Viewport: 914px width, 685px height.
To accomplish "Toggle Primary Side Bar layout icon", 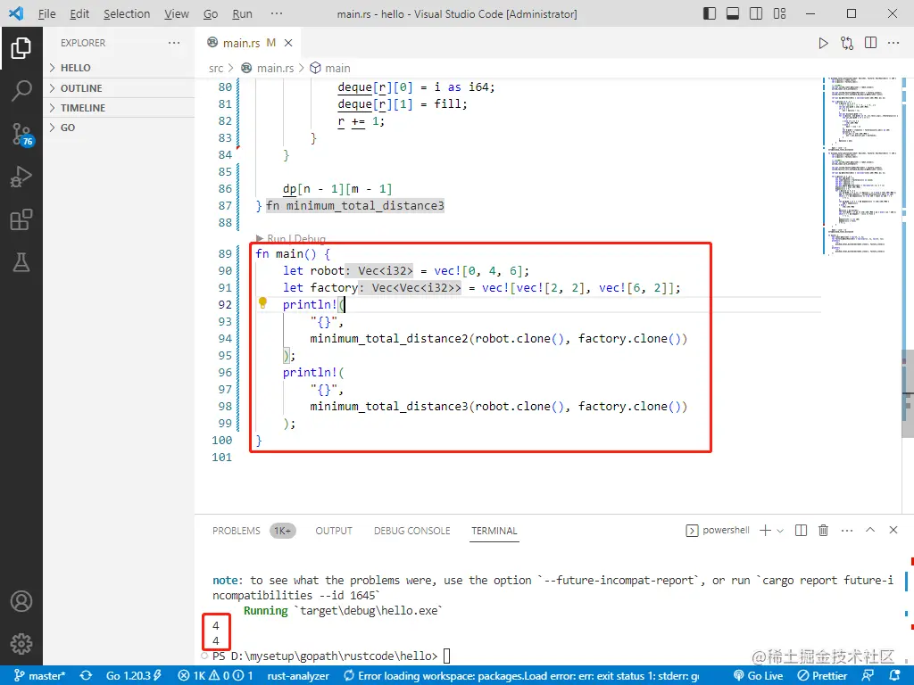I will point(710,13).
